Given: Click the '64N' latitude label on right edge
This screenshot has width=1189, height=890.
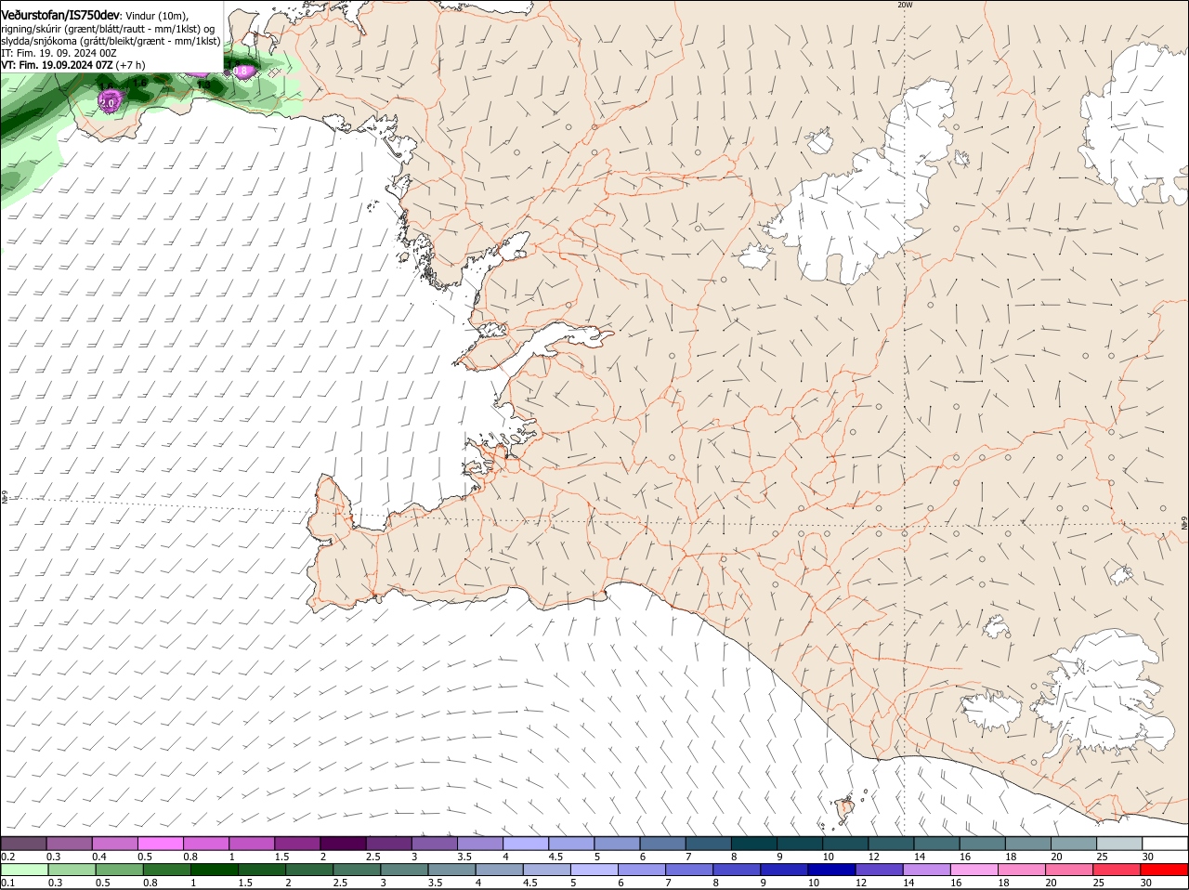Looking at the screenshot, I should point(1183,525).
